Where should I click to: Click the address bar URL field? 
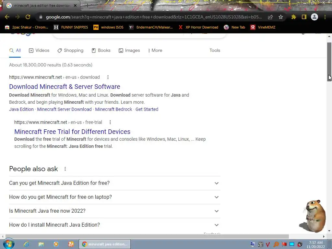tap(154, 17)
